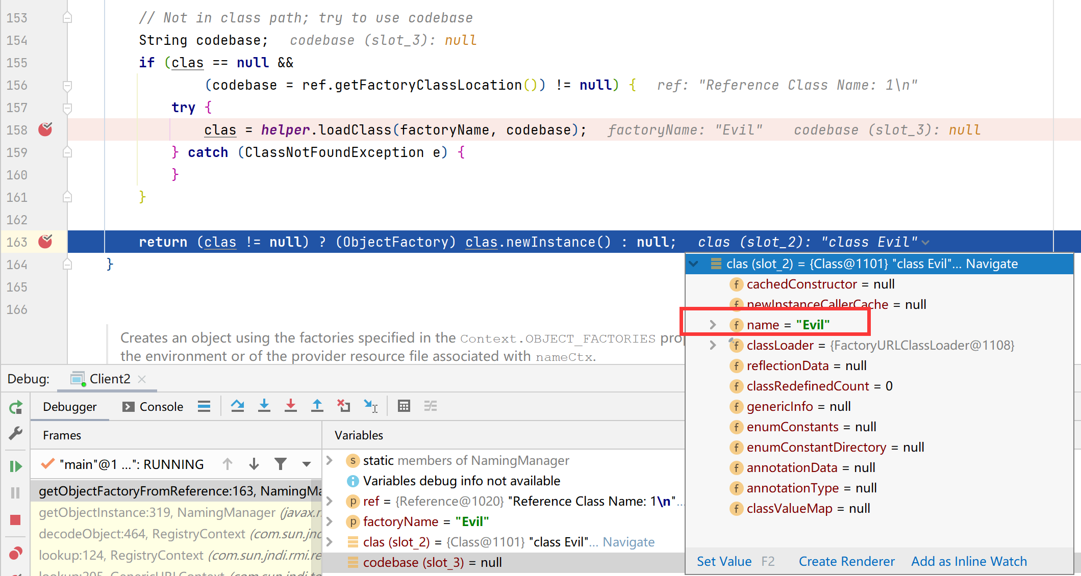Open inline hint dropdown after "class Evil"
Image resolution: width=1081 pixels, height=576 pixels.
926,243
